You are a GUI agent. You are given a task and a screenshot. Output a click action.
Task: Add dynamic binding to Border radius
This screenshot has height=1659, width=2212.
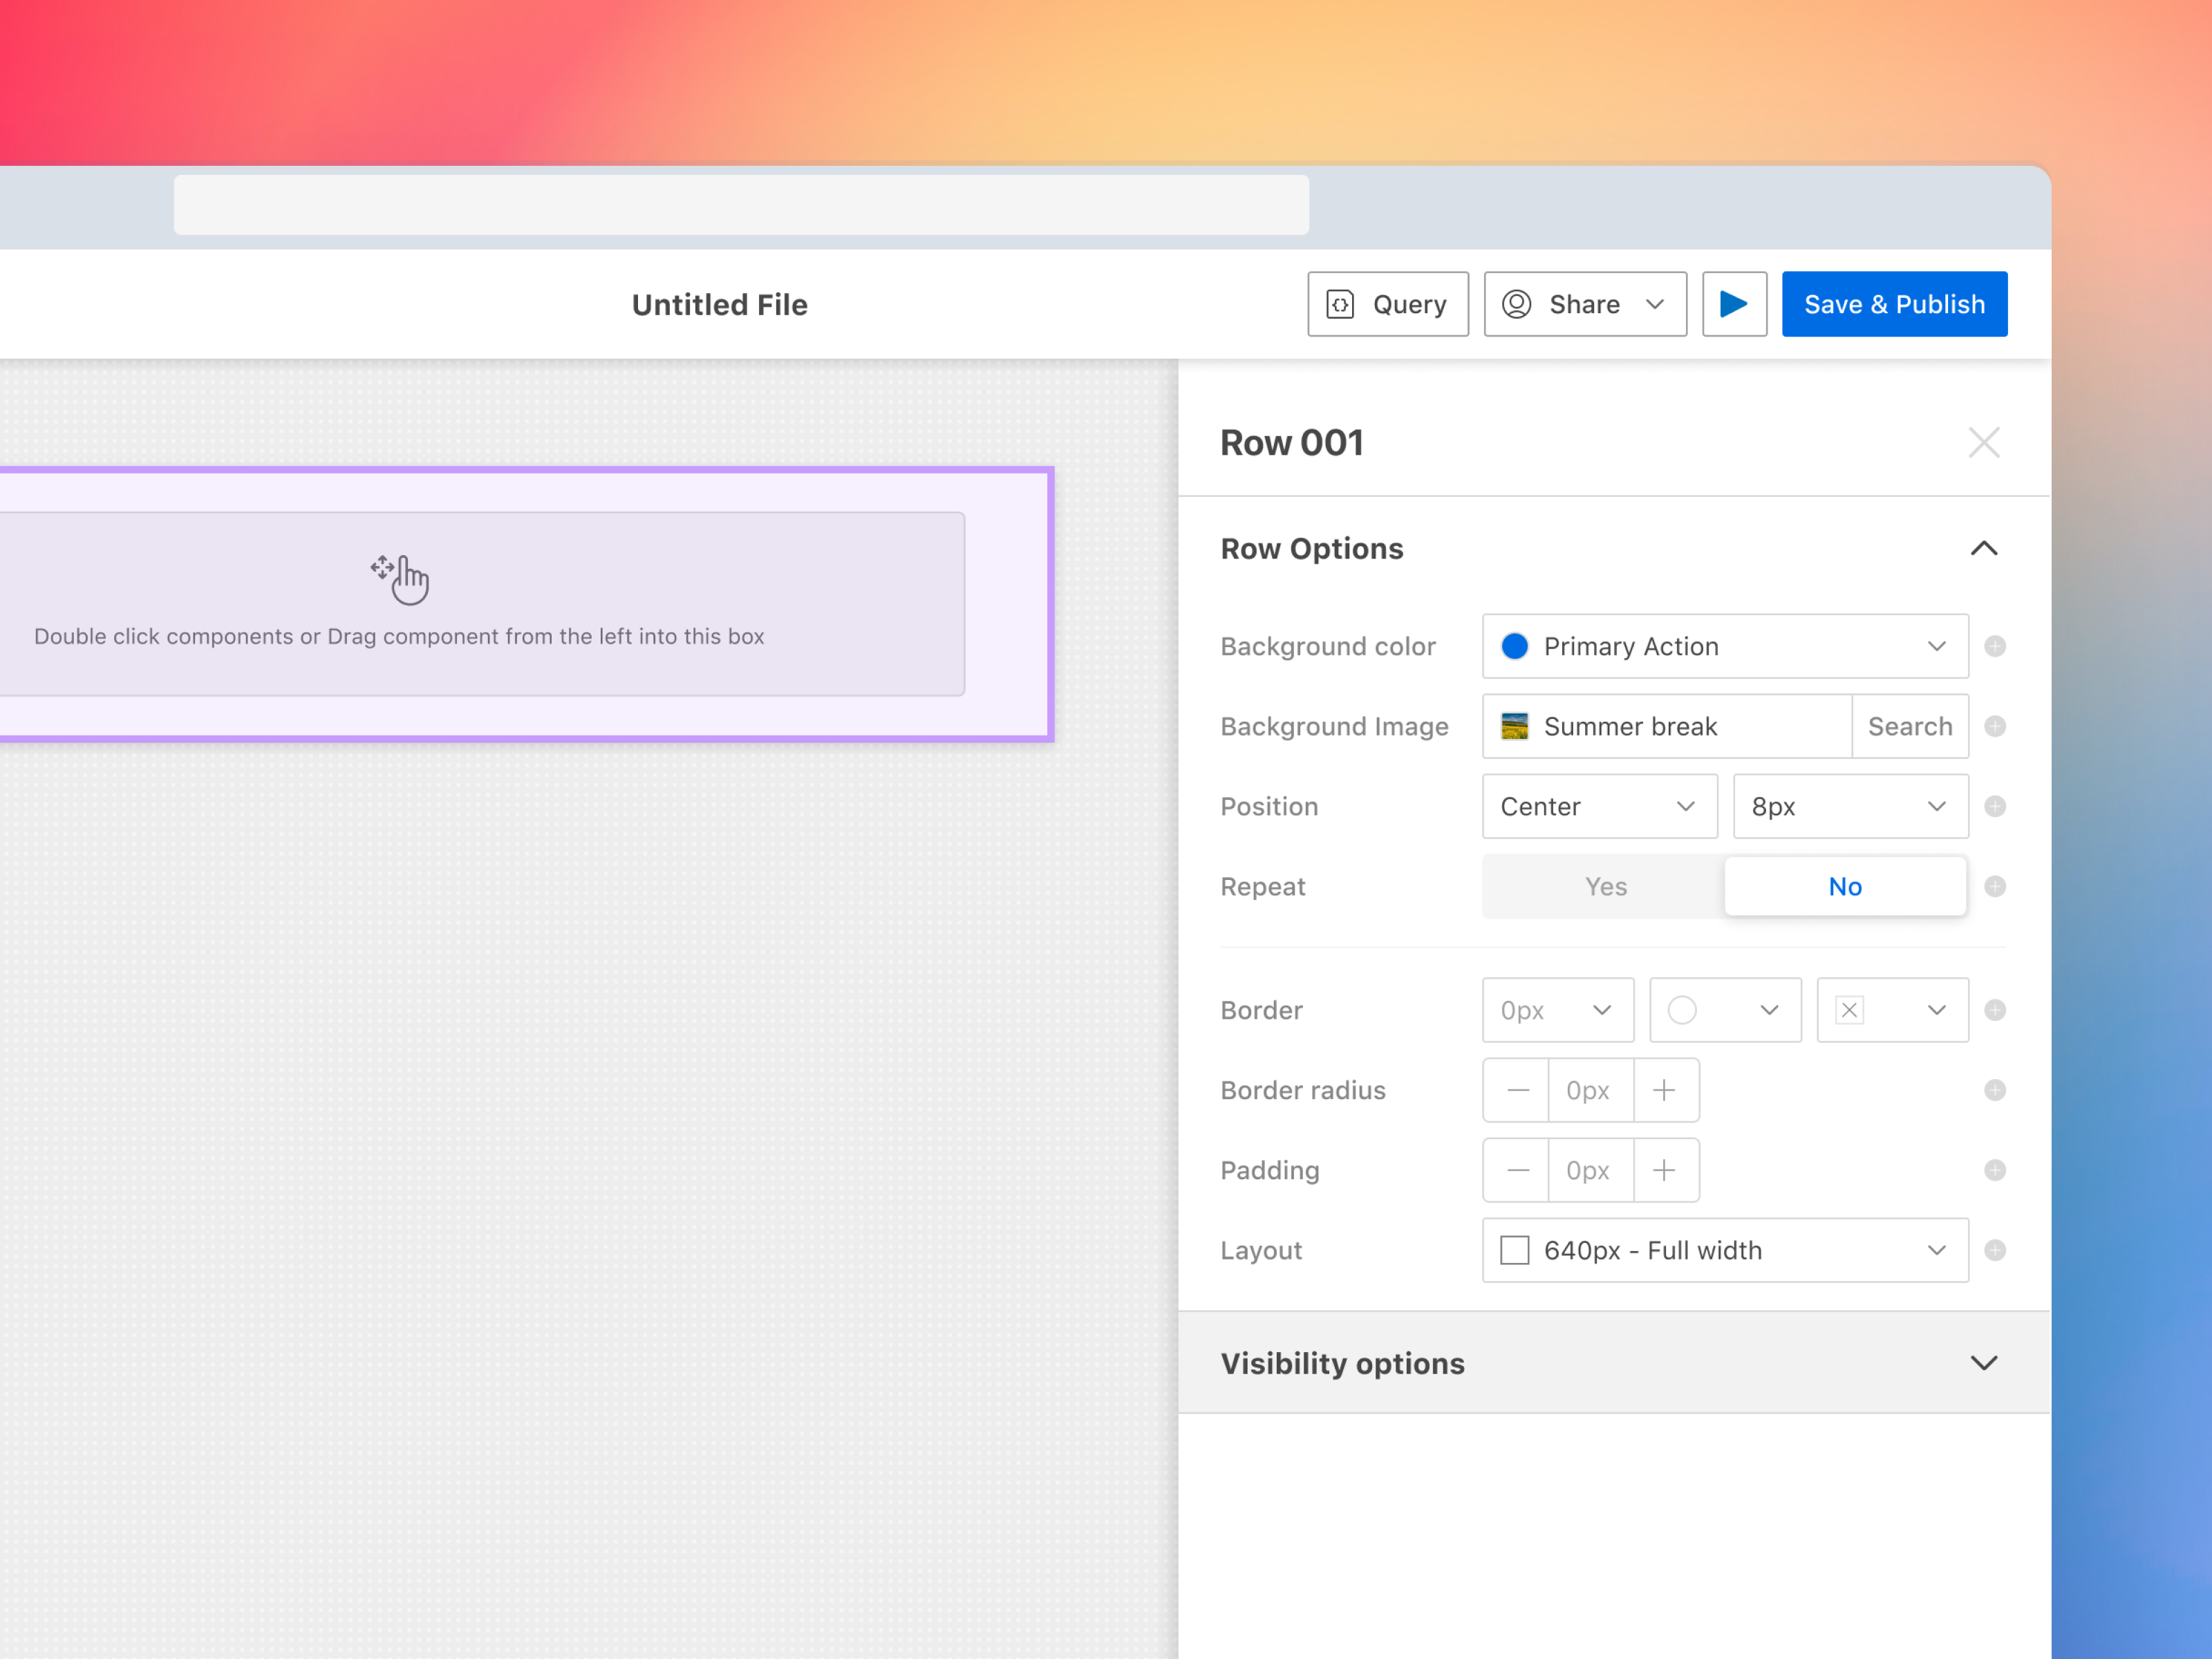pyautogui.click(x=1996, y=1090)
